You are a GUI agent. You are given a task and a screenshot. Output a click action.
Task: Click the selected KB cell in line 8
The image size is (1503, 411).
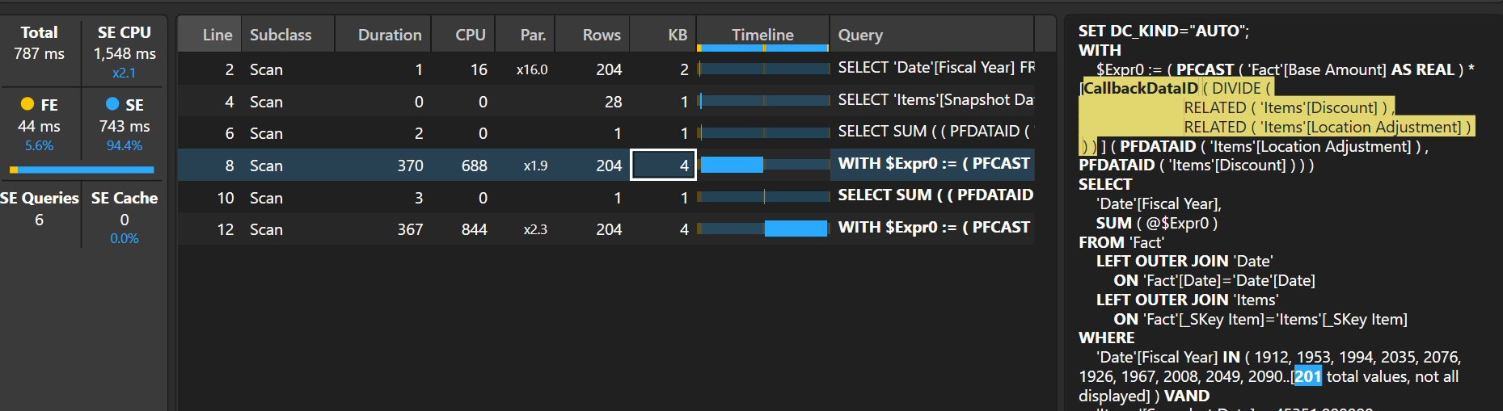point(663,166)
